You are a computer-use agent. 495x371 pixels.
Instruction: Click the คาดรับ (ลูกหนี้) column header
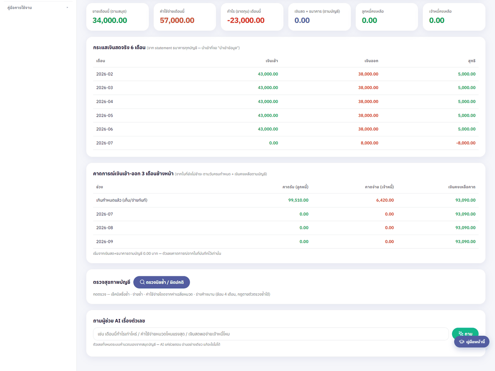295,187
